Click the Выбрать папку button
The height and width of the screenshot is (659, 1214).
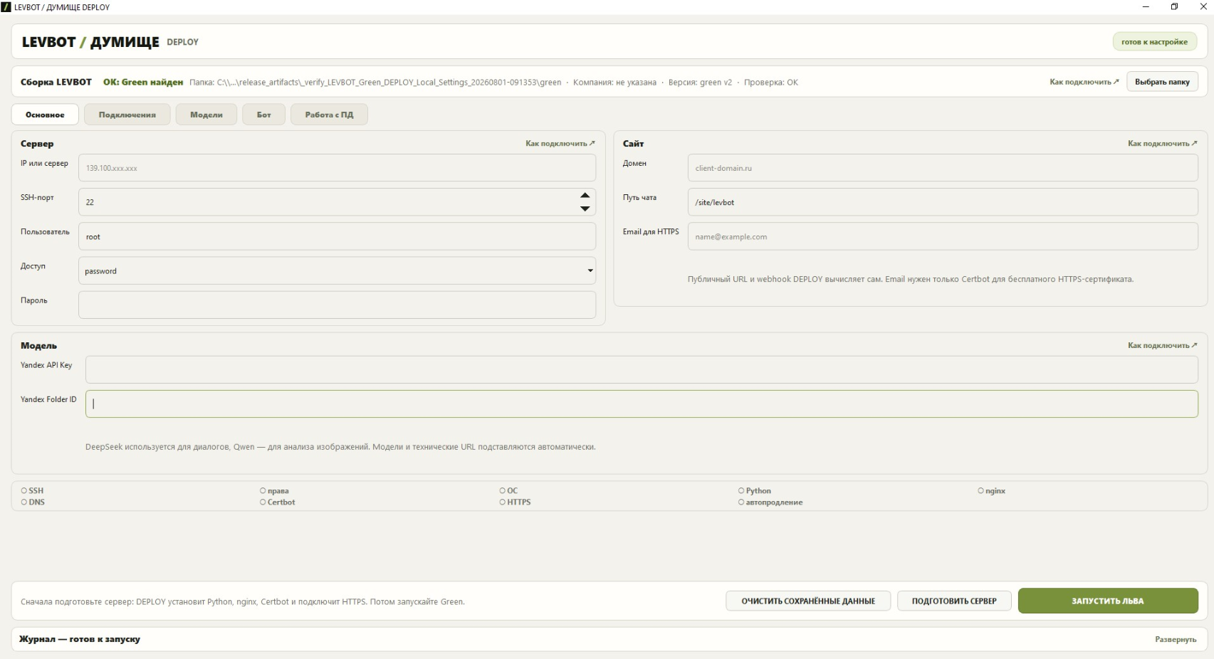point(1162,82)
